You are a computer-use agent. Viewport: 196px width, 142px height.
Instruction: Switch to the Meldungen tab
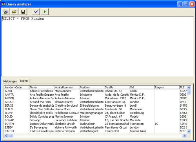click(10, 81)
